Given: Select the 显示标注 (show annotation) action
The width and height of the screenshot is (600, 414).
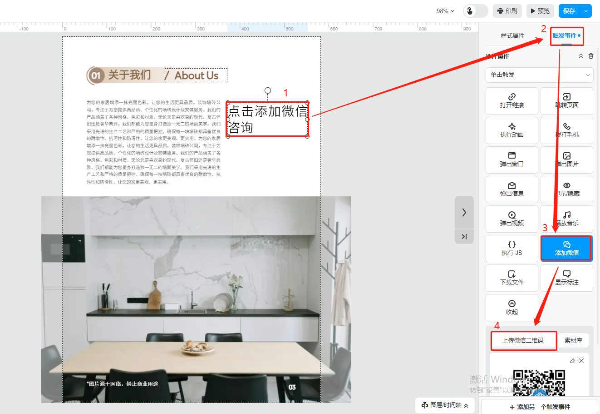Looking at the screenshot, I should [566, 278].
